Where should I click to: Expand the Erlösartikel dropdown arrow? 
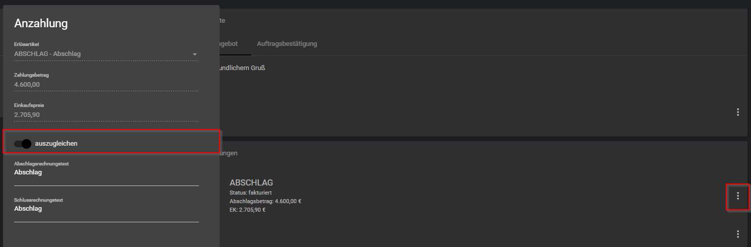pos(195,54)
